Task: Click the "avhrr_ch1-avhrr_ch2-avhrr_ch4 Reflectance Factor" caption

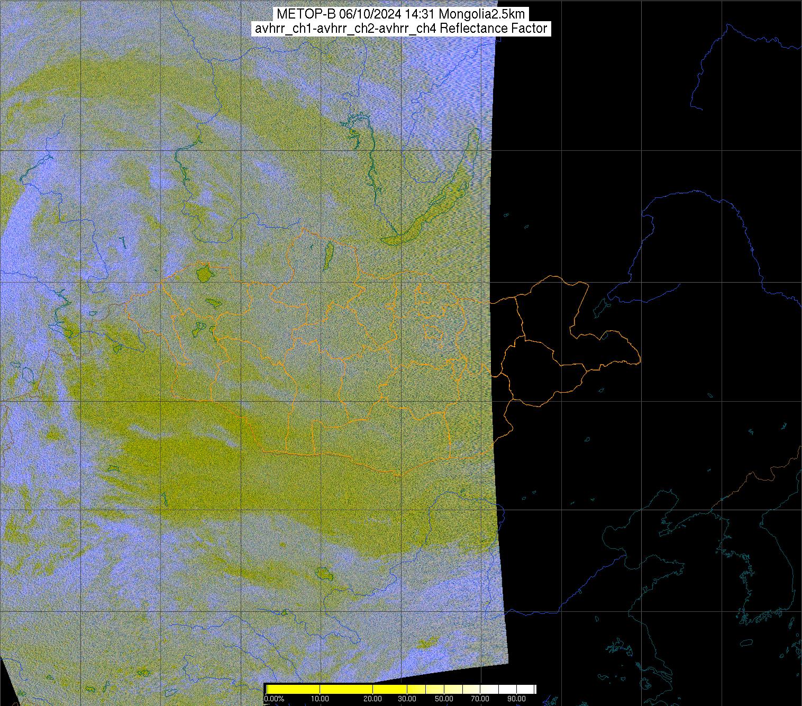Action: 401,29
